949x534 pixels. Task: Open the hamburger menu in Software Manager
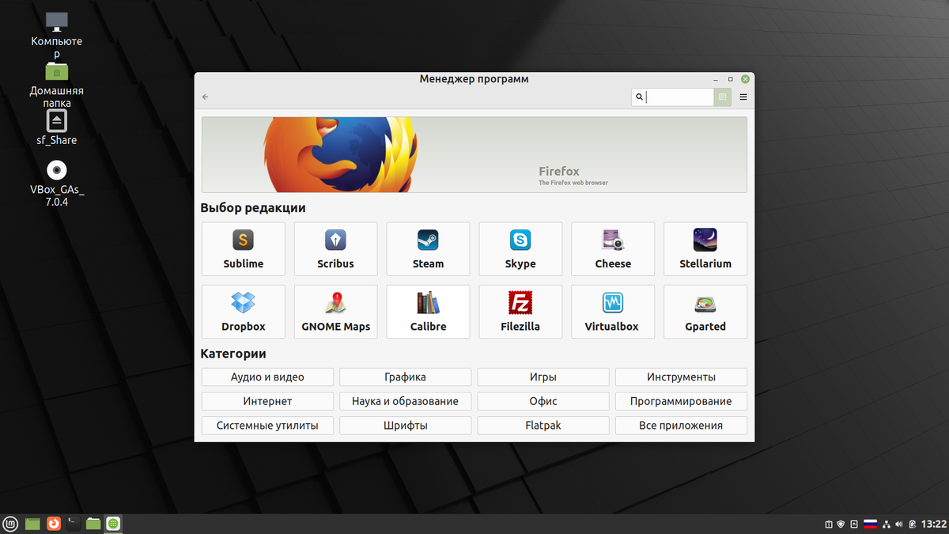[x=743, y=97]
